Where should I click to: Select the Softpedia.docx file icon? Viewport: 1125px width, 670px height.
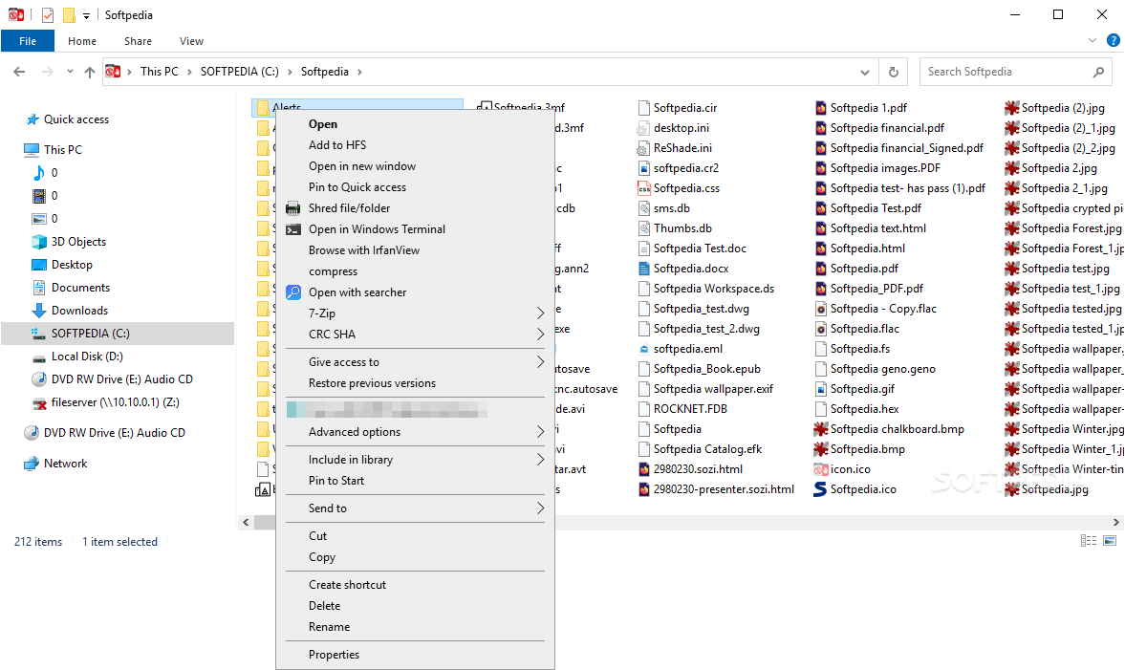(x=643, y=269)
